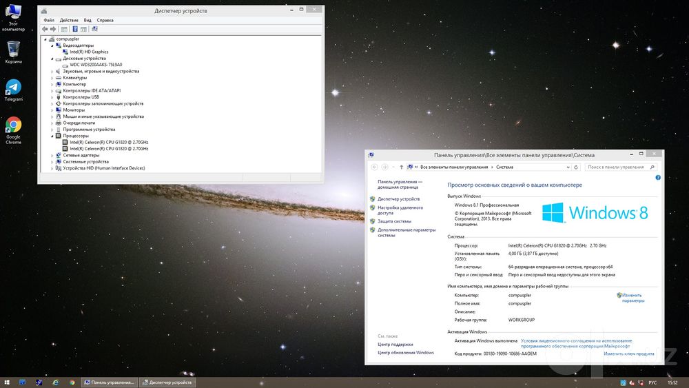Select the Google Chrome desktop shortcut
The image size is (689, 388).
pyautogui.click(x=13, y=130)
